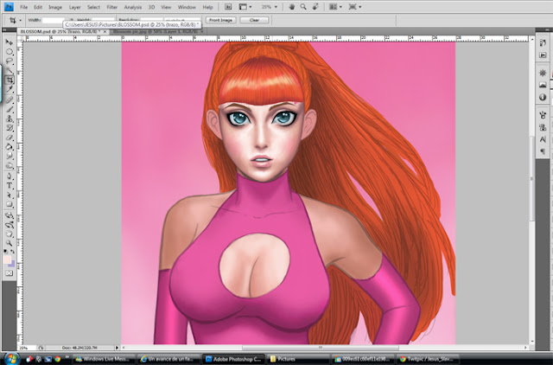
Task: Open the Crop tool preset picker
Action: [15, 20]
